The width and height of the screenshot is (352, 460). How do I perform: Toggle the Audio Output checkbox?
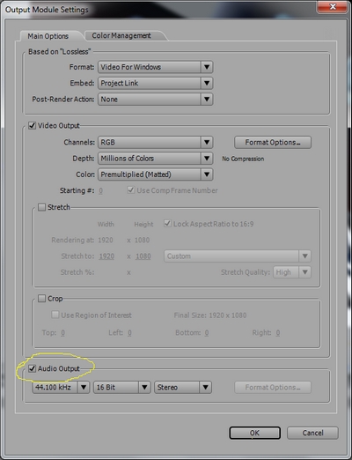click(32, 368)
